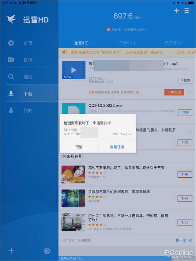Open the 长期联系 ad with 打开
This screenshot has height=261, width=196.
(x=185, y=143)
